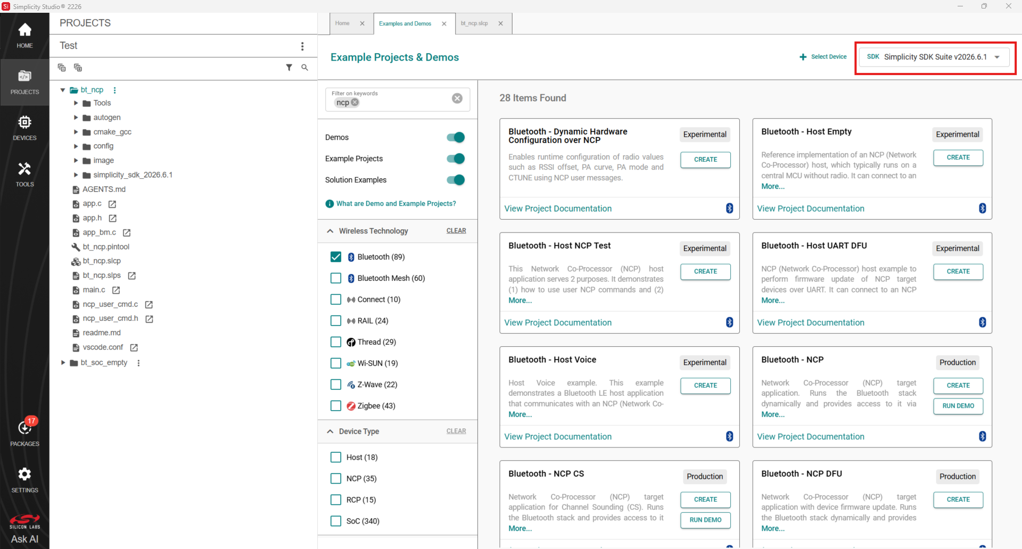Check the Bluetooth Mesh (60) checkbox

tap(336, 278)
